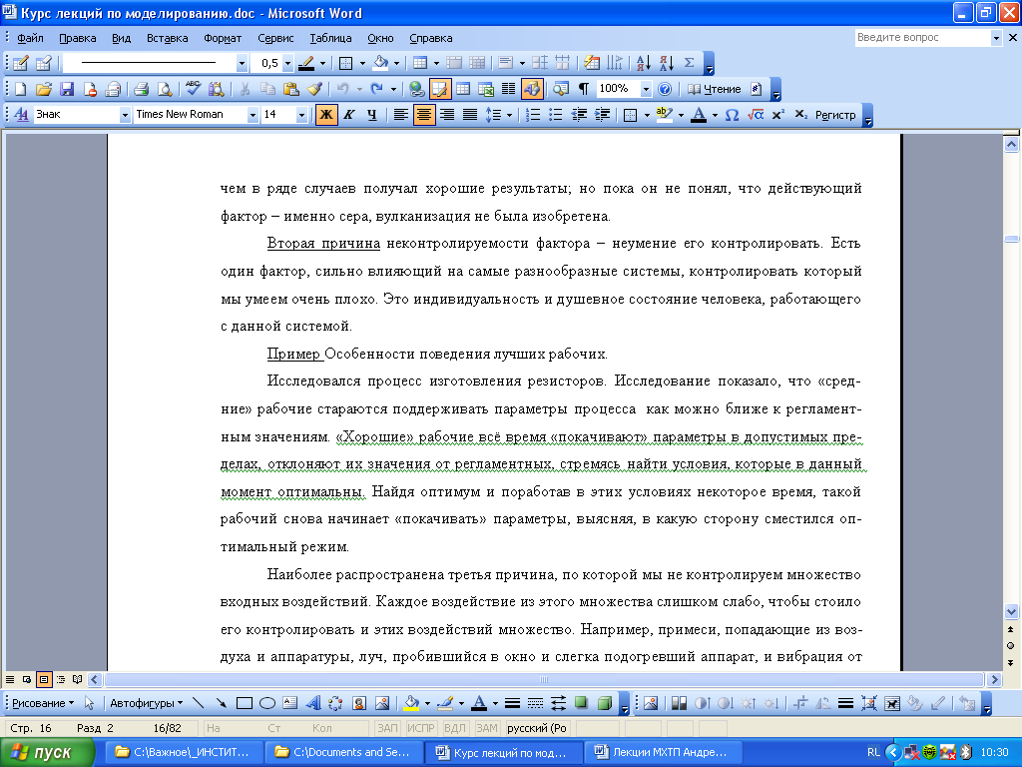Justify the paragraph text
The height and width of the screenshot is (767, 1022).
[470, 115]
